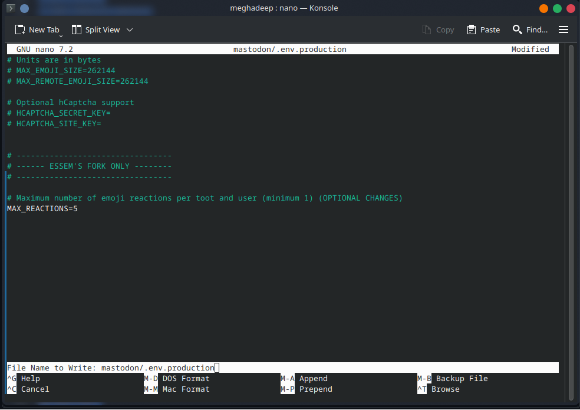
Task: Open the Split View dropdown chevron
Action: point(129,29)
